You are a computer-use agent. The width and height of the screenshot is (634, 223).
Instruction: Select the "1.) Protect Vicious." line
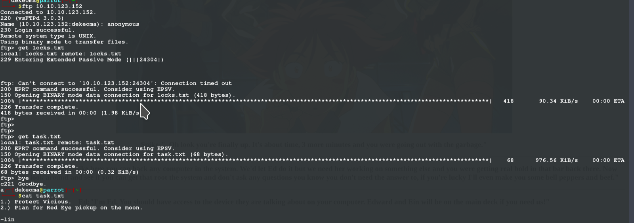tap(36, 202)
